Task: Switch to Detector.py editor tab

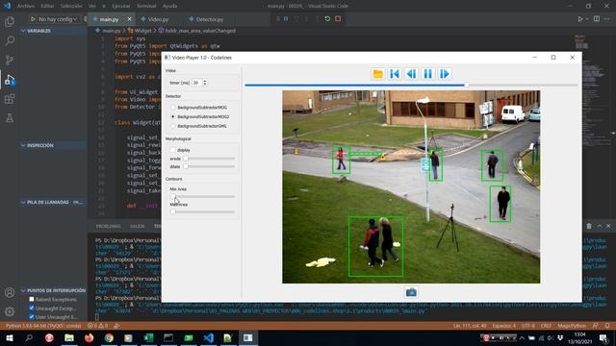Action: (x=210, y=19)
